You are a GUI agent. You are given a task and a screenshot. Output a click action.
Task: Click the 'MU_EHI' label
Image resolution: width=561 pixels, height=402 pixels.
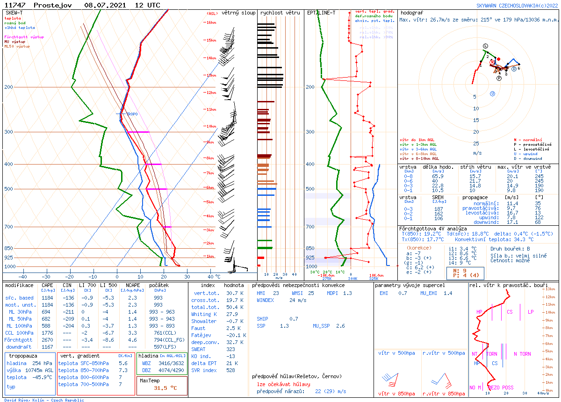429,293
